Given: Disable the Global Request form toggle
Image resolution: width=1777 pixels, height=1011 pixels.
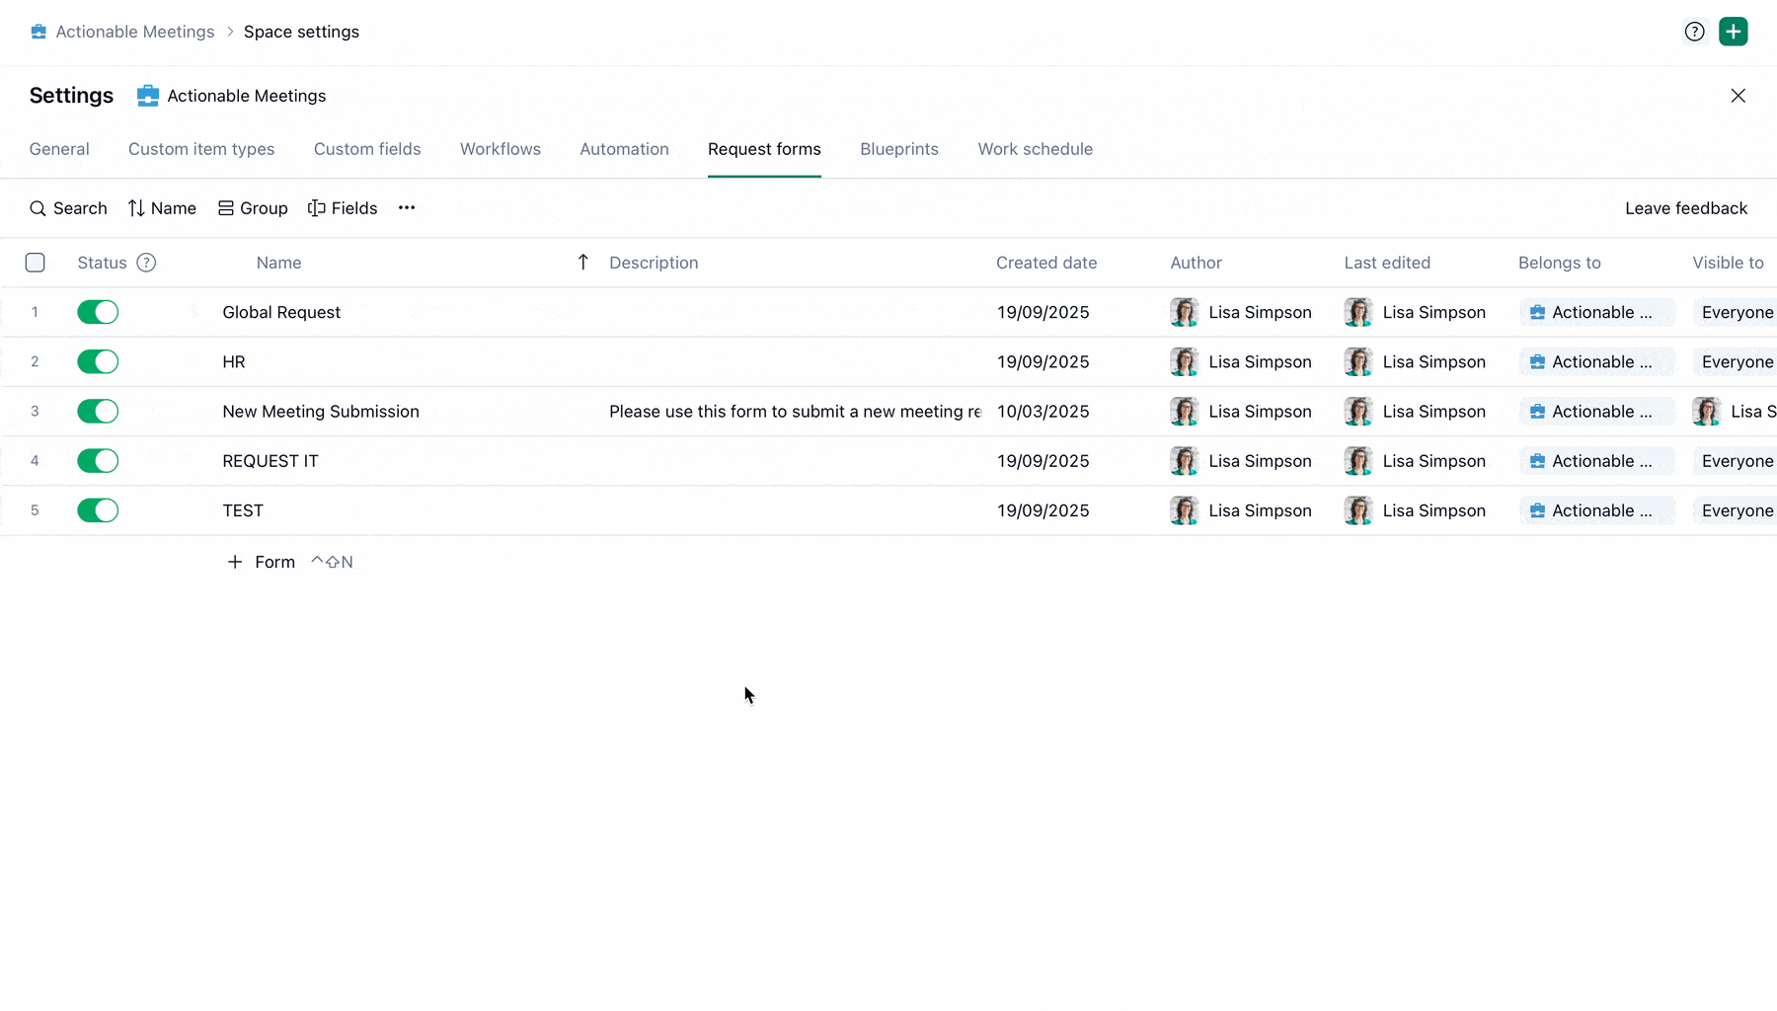Looking at the screenshot, I should pos(98,313).
